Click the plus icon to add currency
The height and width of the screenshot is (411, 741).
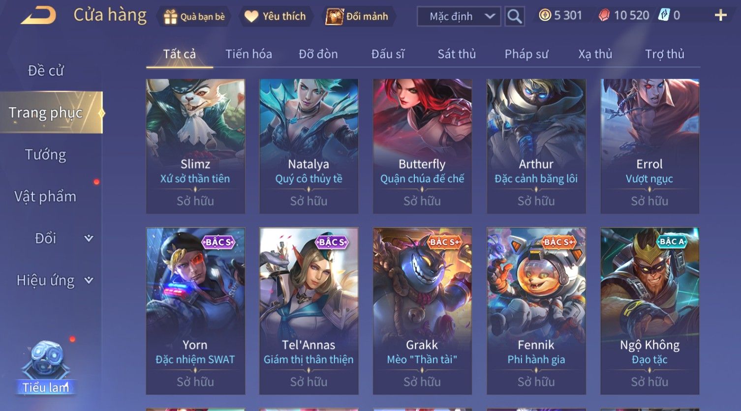tap(720, 16)
